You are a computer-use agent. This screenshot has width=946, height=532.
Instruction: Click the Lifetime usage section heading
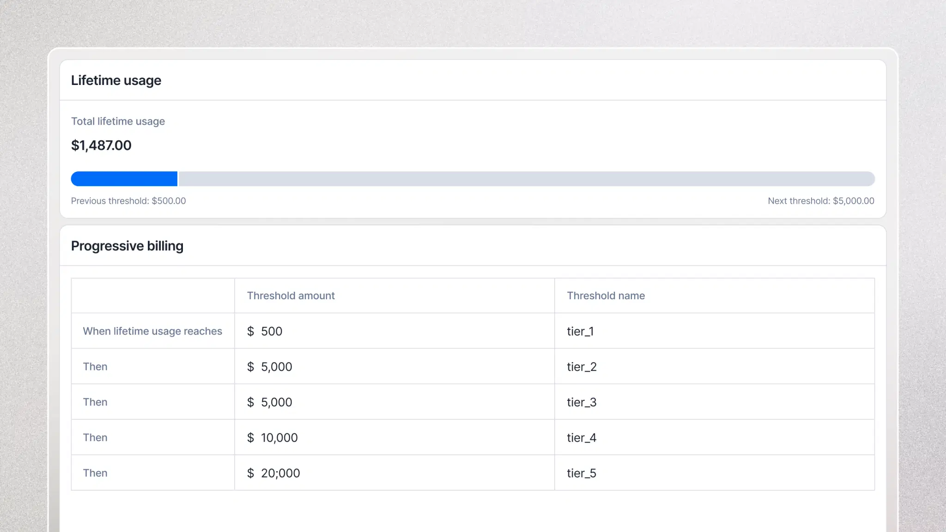[x=116, y=80]
